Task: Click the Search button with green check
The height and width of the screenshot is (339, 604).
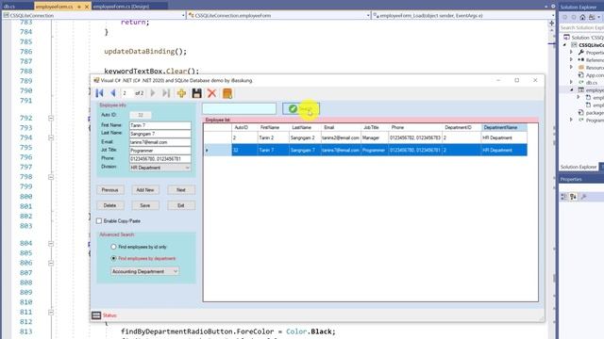Action: pos(301,109)
